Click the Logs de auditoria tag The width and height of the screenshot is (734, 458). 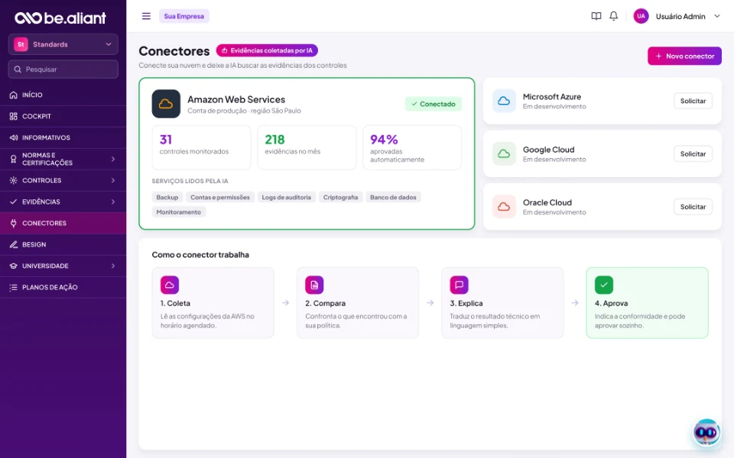point(286,197)
